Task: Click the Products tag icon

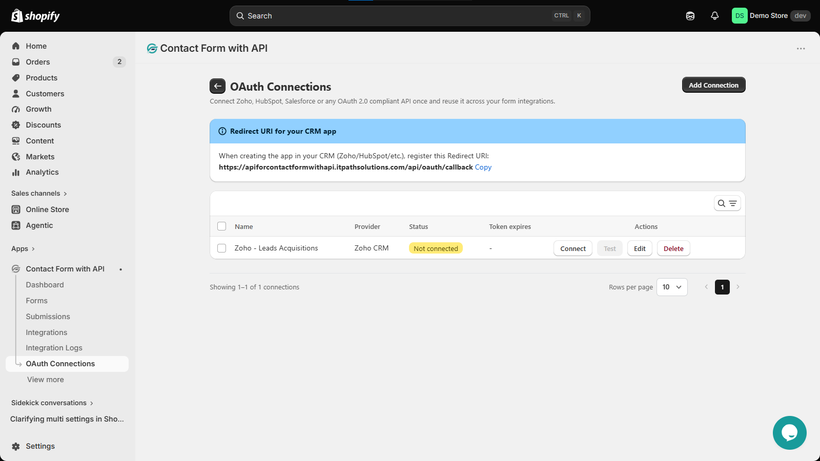Action: coord(16,78)
